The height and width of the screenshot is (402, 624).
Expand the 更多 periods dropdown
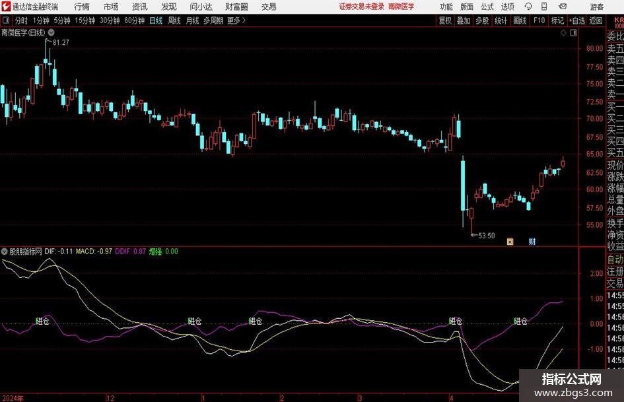pos(236,20)
